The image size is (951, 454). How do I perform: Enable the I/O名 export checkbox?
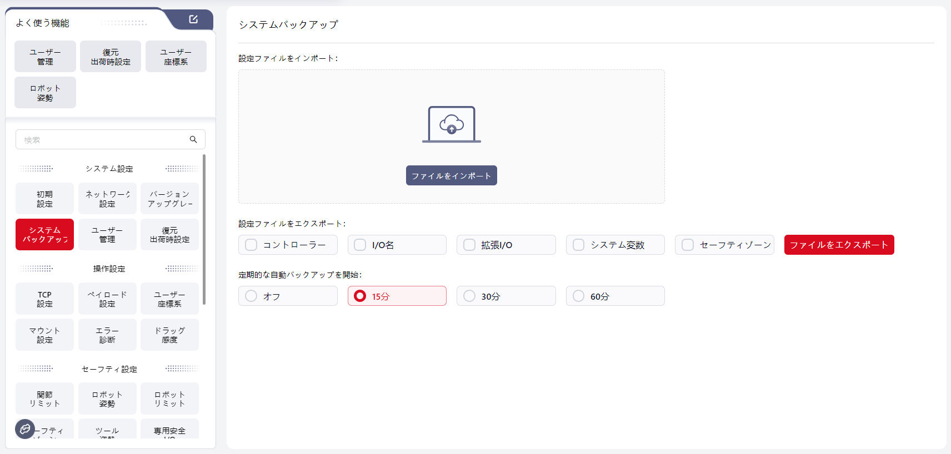pyautogui.click(x=361, y=245)
